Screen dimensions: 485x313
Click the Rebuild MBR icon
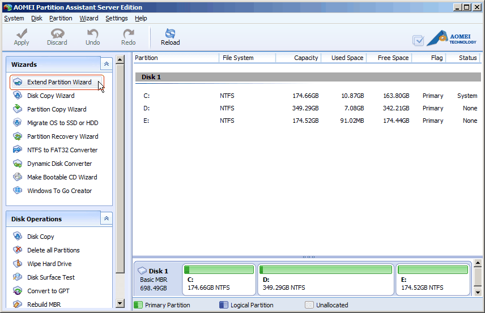18,304
